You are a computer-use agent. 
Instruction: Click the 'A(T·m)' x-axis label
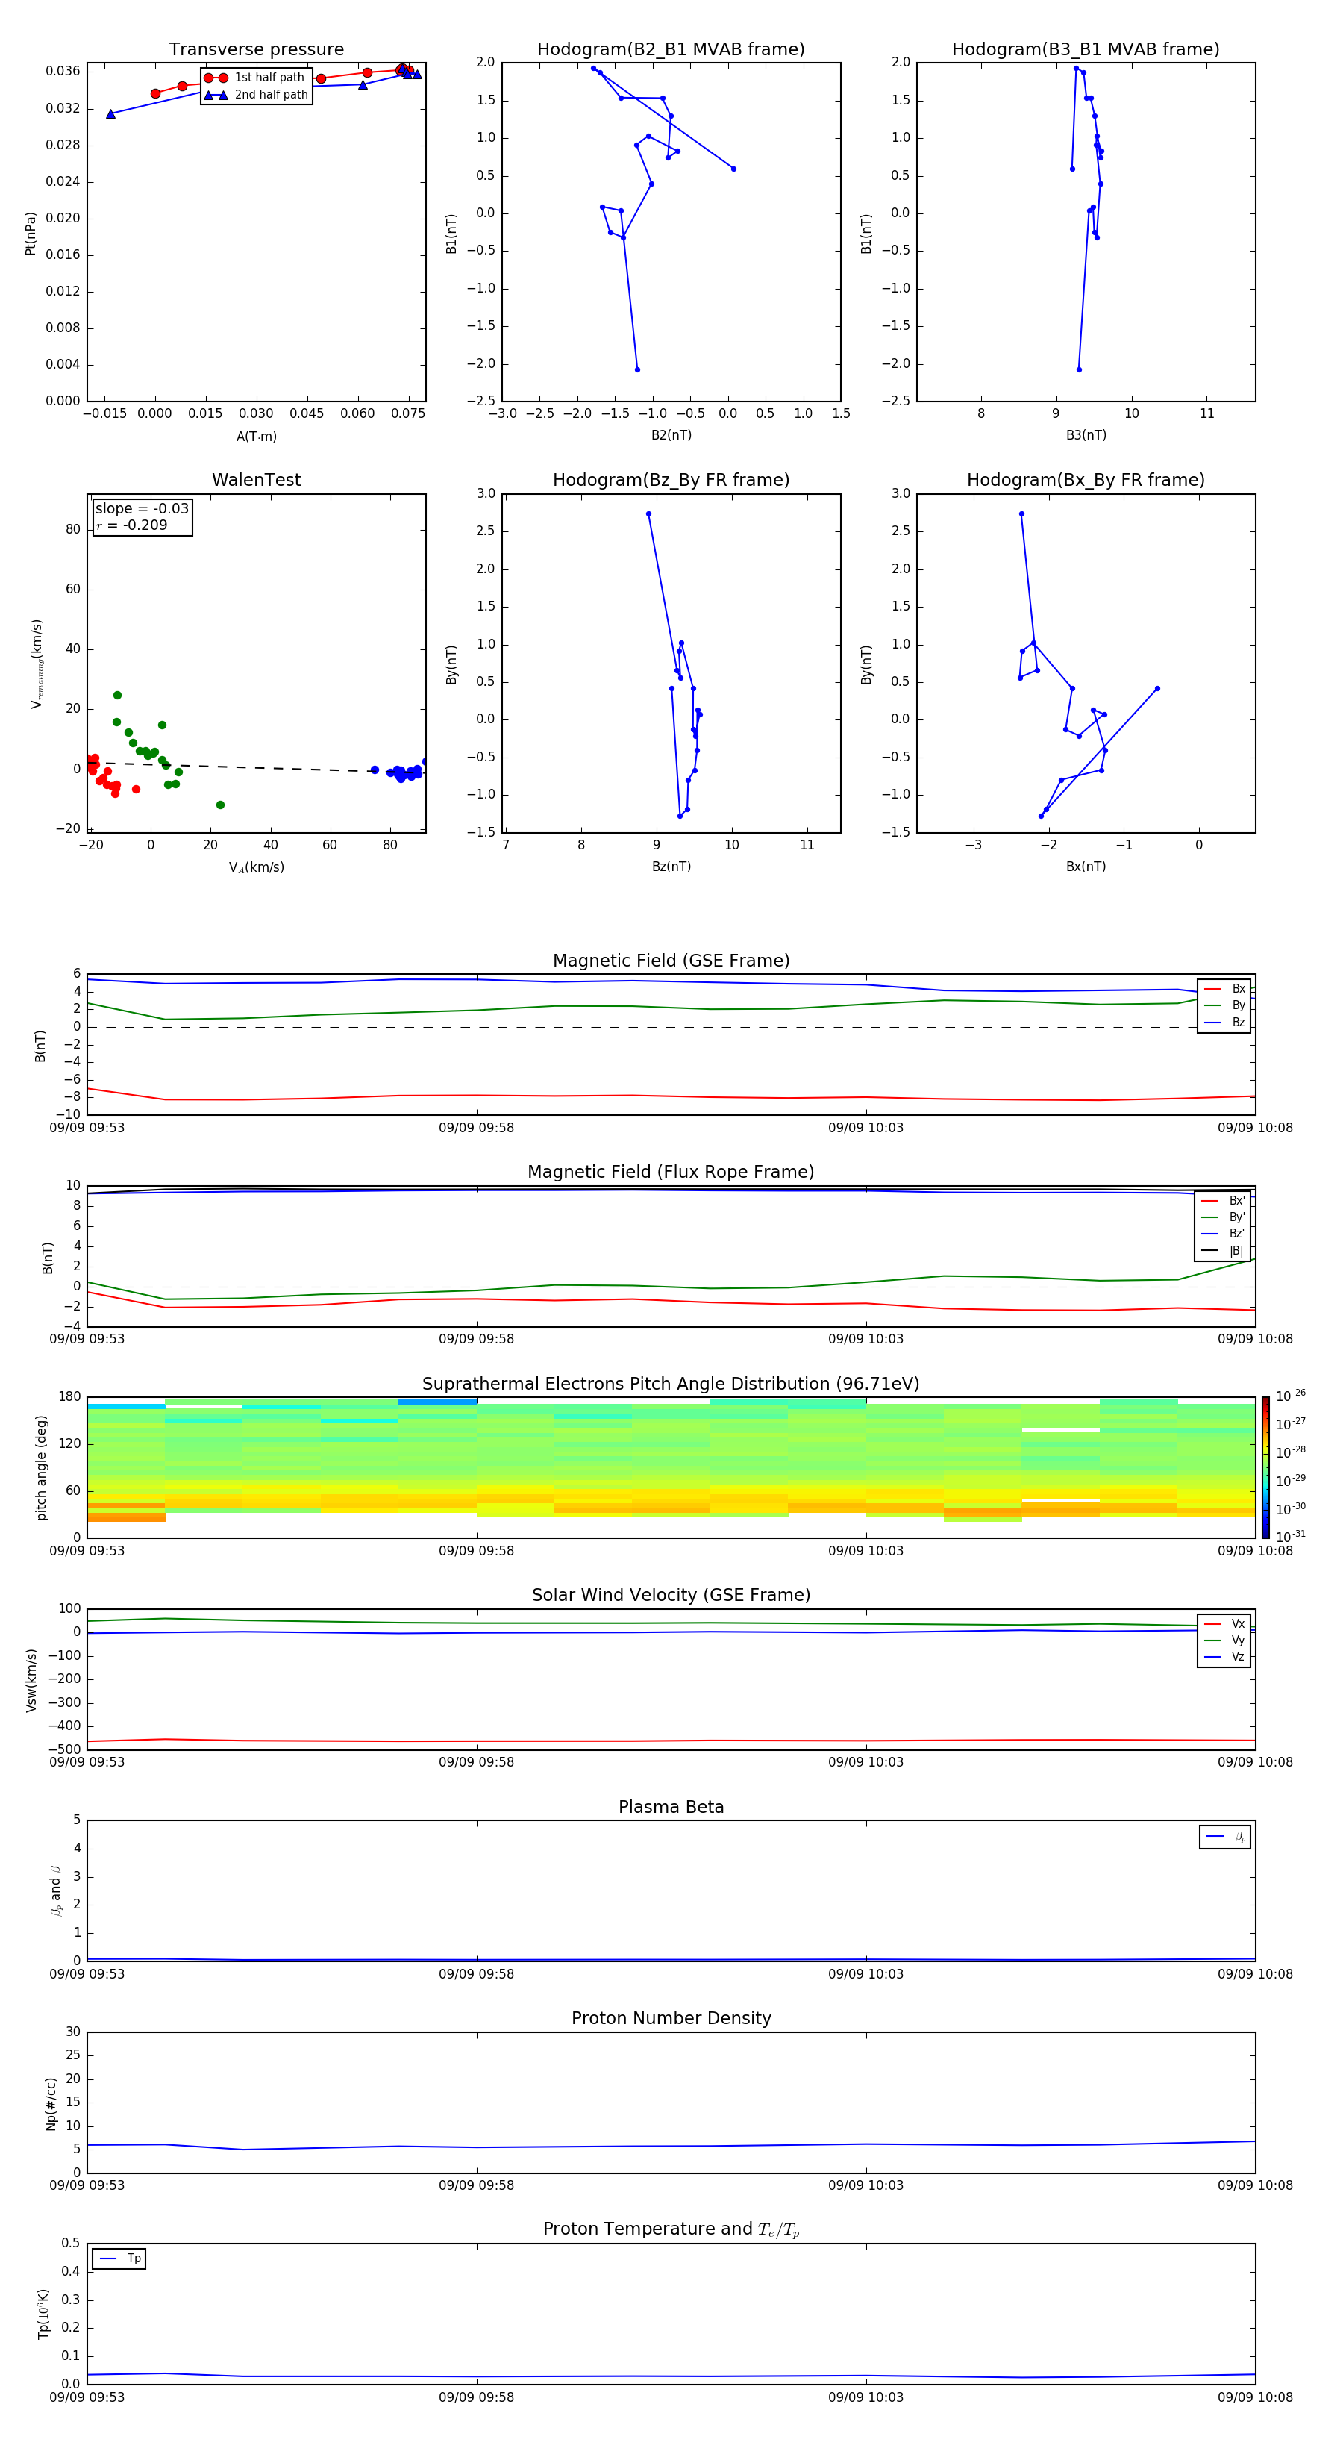[x=256, y=436]
